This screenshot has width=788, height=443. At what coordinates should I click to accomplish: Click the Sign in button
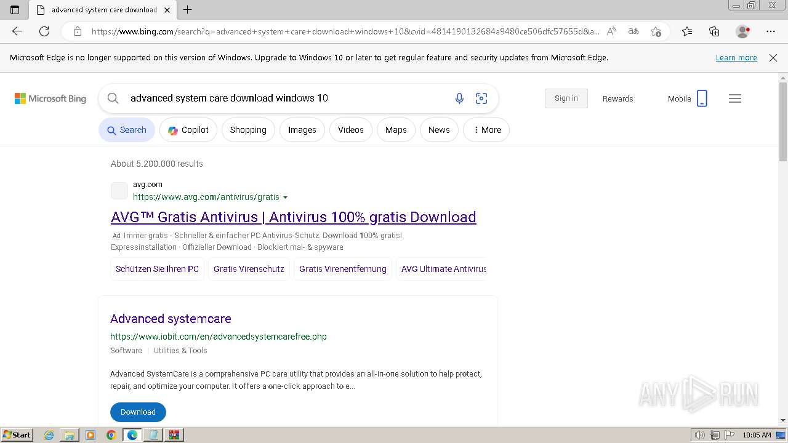566,98
